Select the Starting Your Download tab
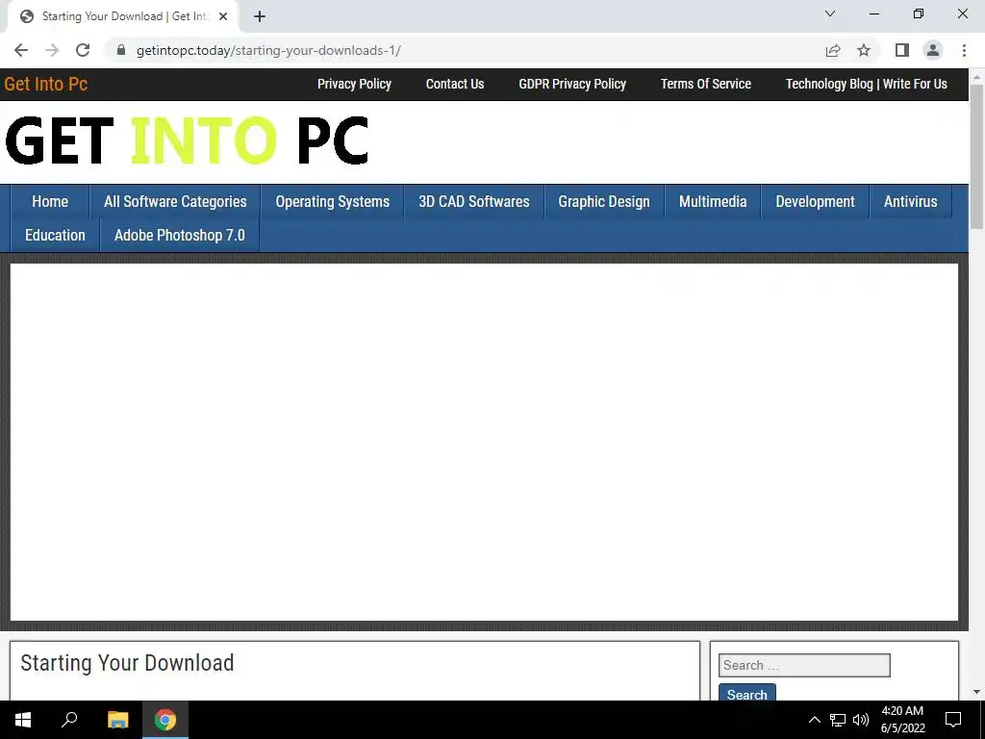The width and height of the screenshot is (985, 739). (x=123, y=17)
